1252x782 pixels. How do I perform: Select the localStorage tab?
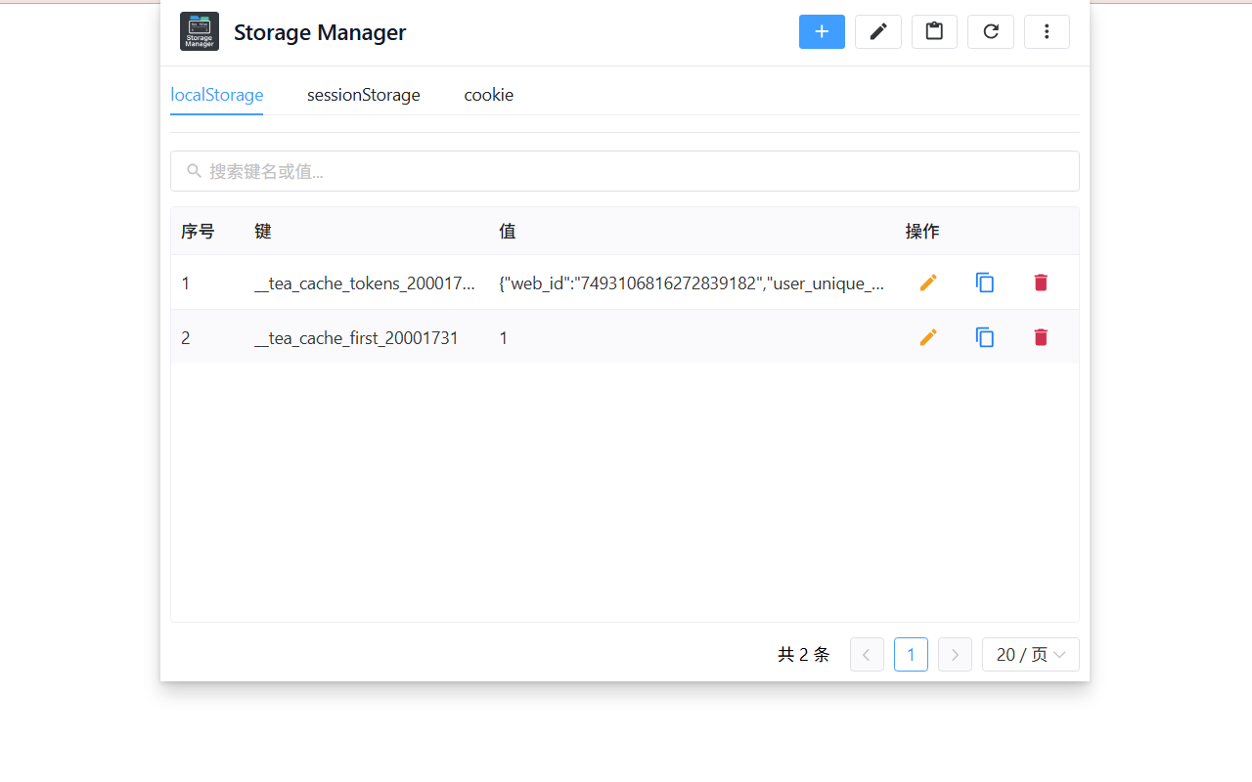pyautogui.click(x=217, y=95)
